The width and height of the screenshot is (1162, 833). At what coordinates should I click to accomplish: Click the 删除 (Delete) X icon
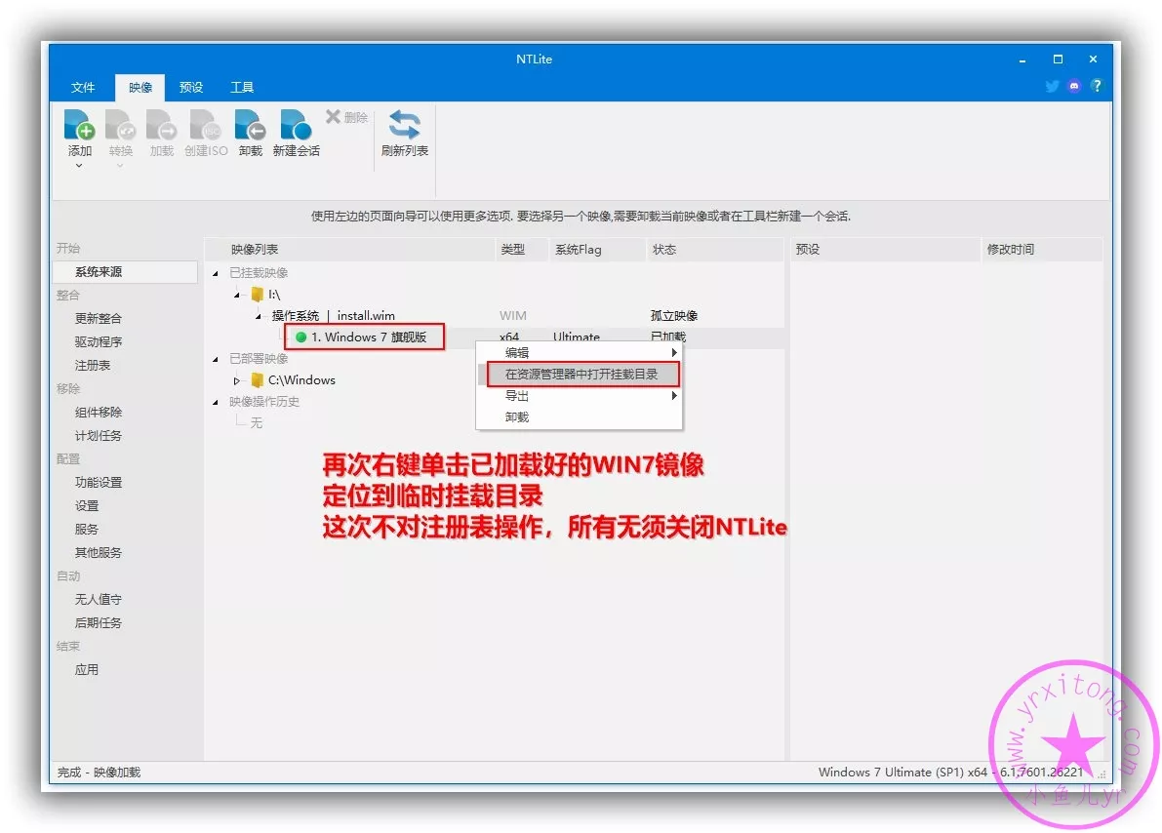(334, 116)
